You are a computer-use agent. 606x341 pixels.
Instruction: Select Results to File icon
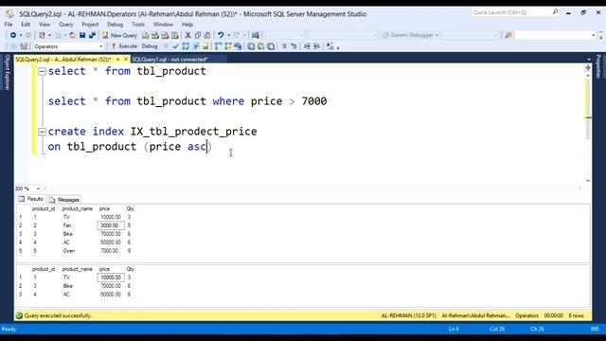tap(271, 46)
